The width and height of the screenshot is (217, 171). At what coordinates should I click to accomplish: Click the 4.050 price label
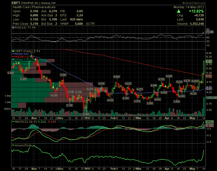(158, 99)
